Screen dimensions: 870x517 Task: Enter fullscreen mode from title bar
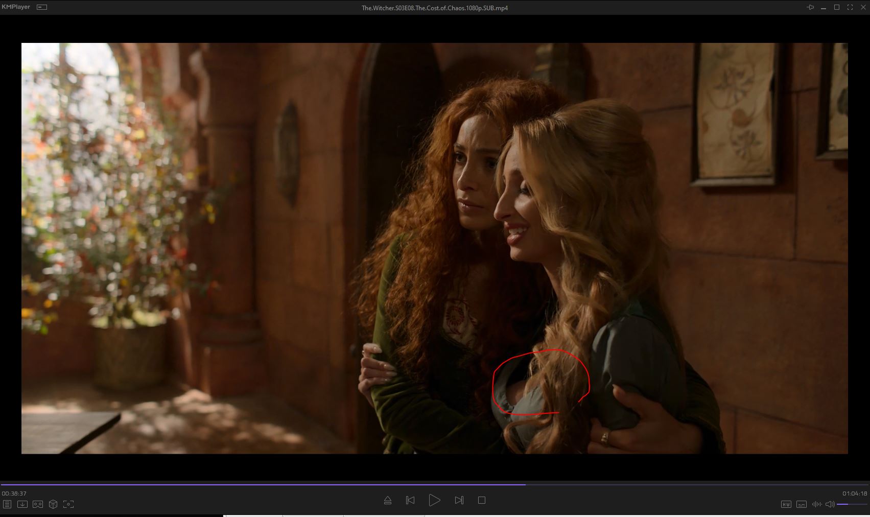(x=850, y=7)
